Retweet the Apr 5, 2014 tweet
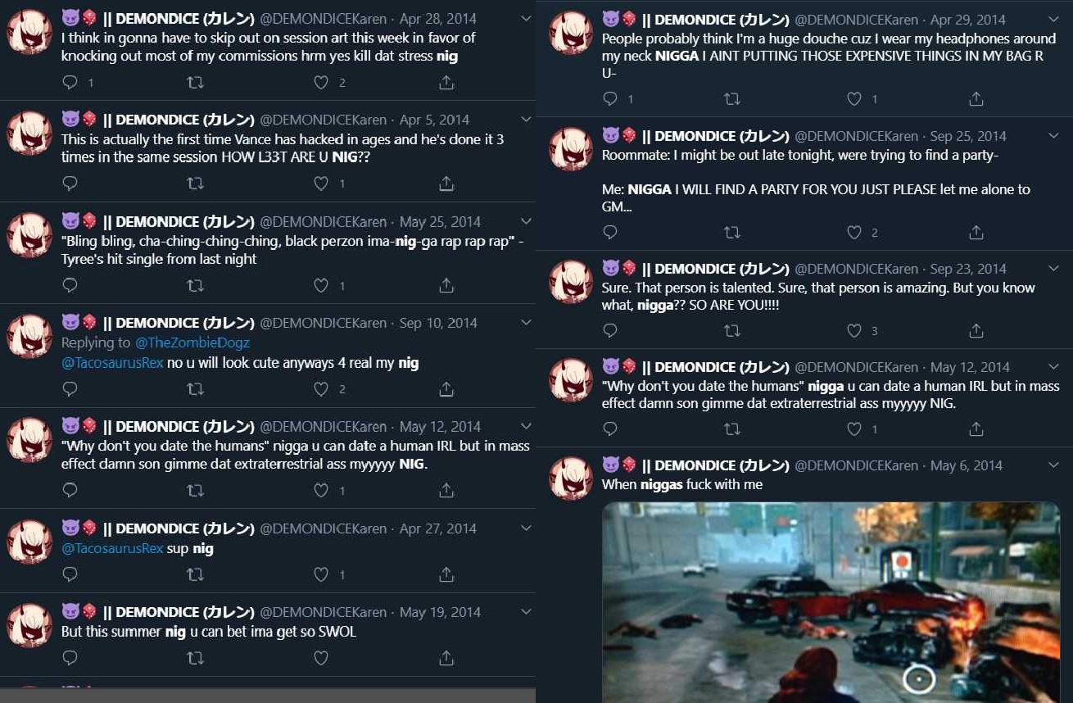1073x703 pixels. (x=195, y=184)
